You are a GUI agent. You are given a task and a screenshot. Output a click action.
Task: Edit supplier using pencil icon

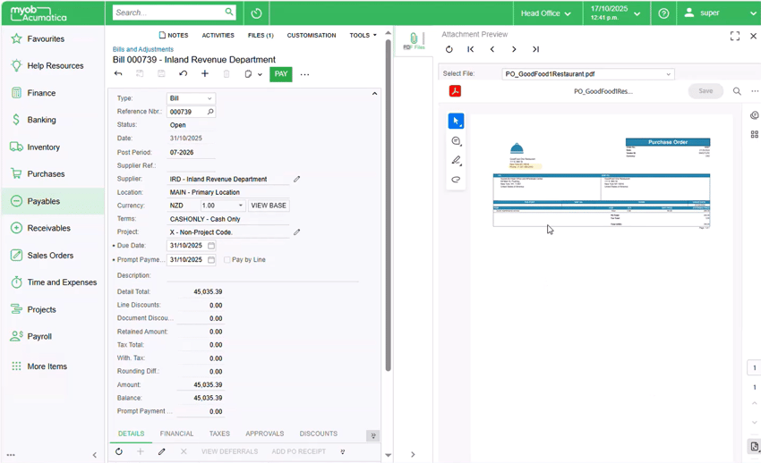coord(297,179)
